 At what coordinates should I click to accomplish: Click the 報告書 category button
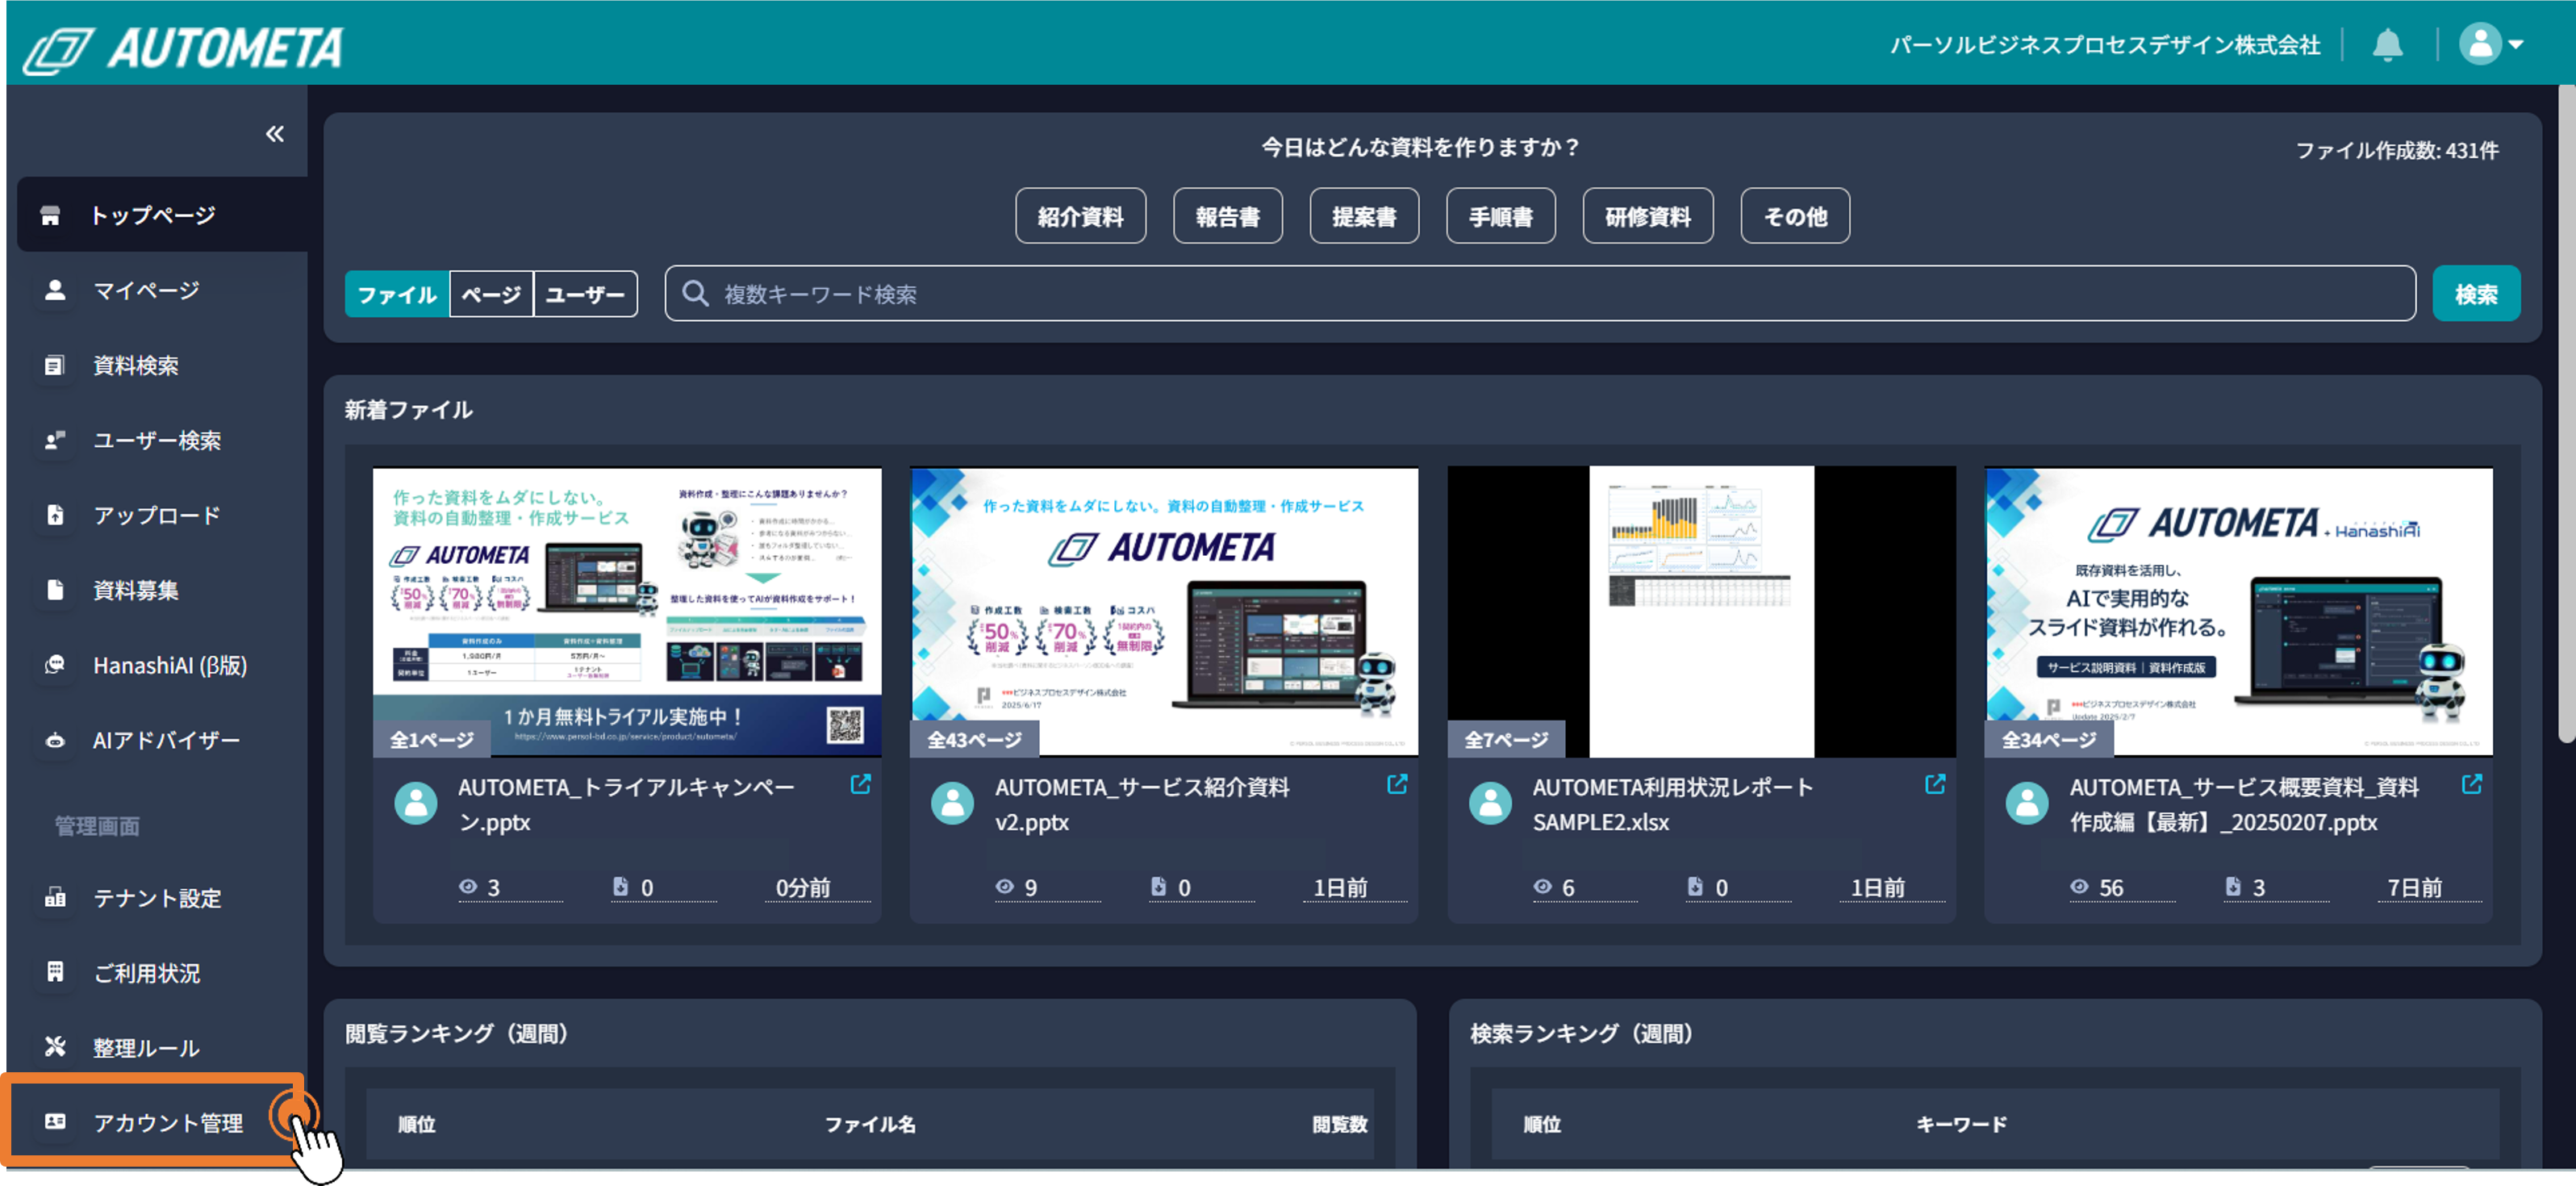pos(1227,216)
